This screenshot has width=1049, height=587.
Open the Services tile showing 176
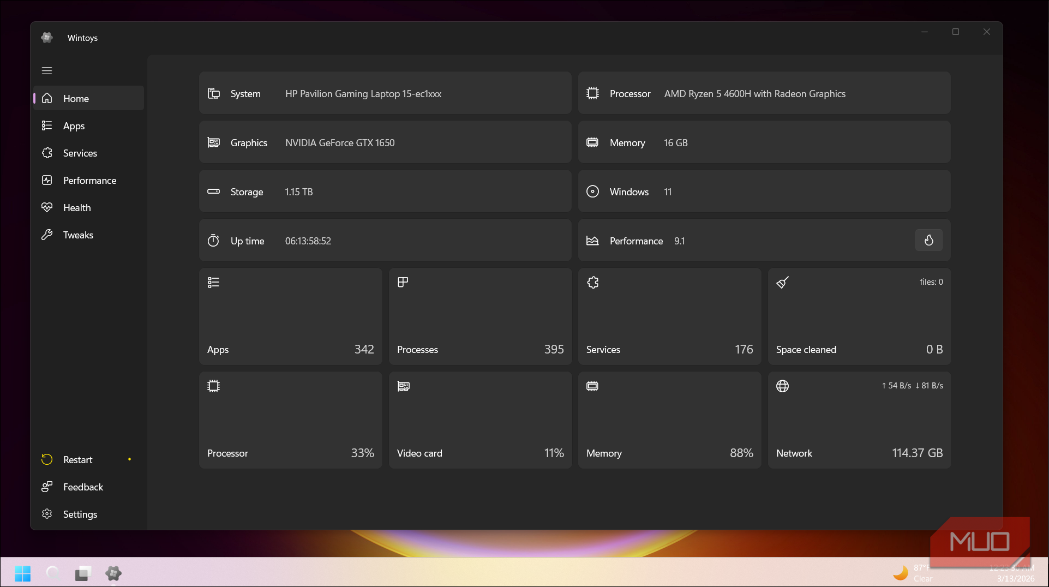point(669,316)
